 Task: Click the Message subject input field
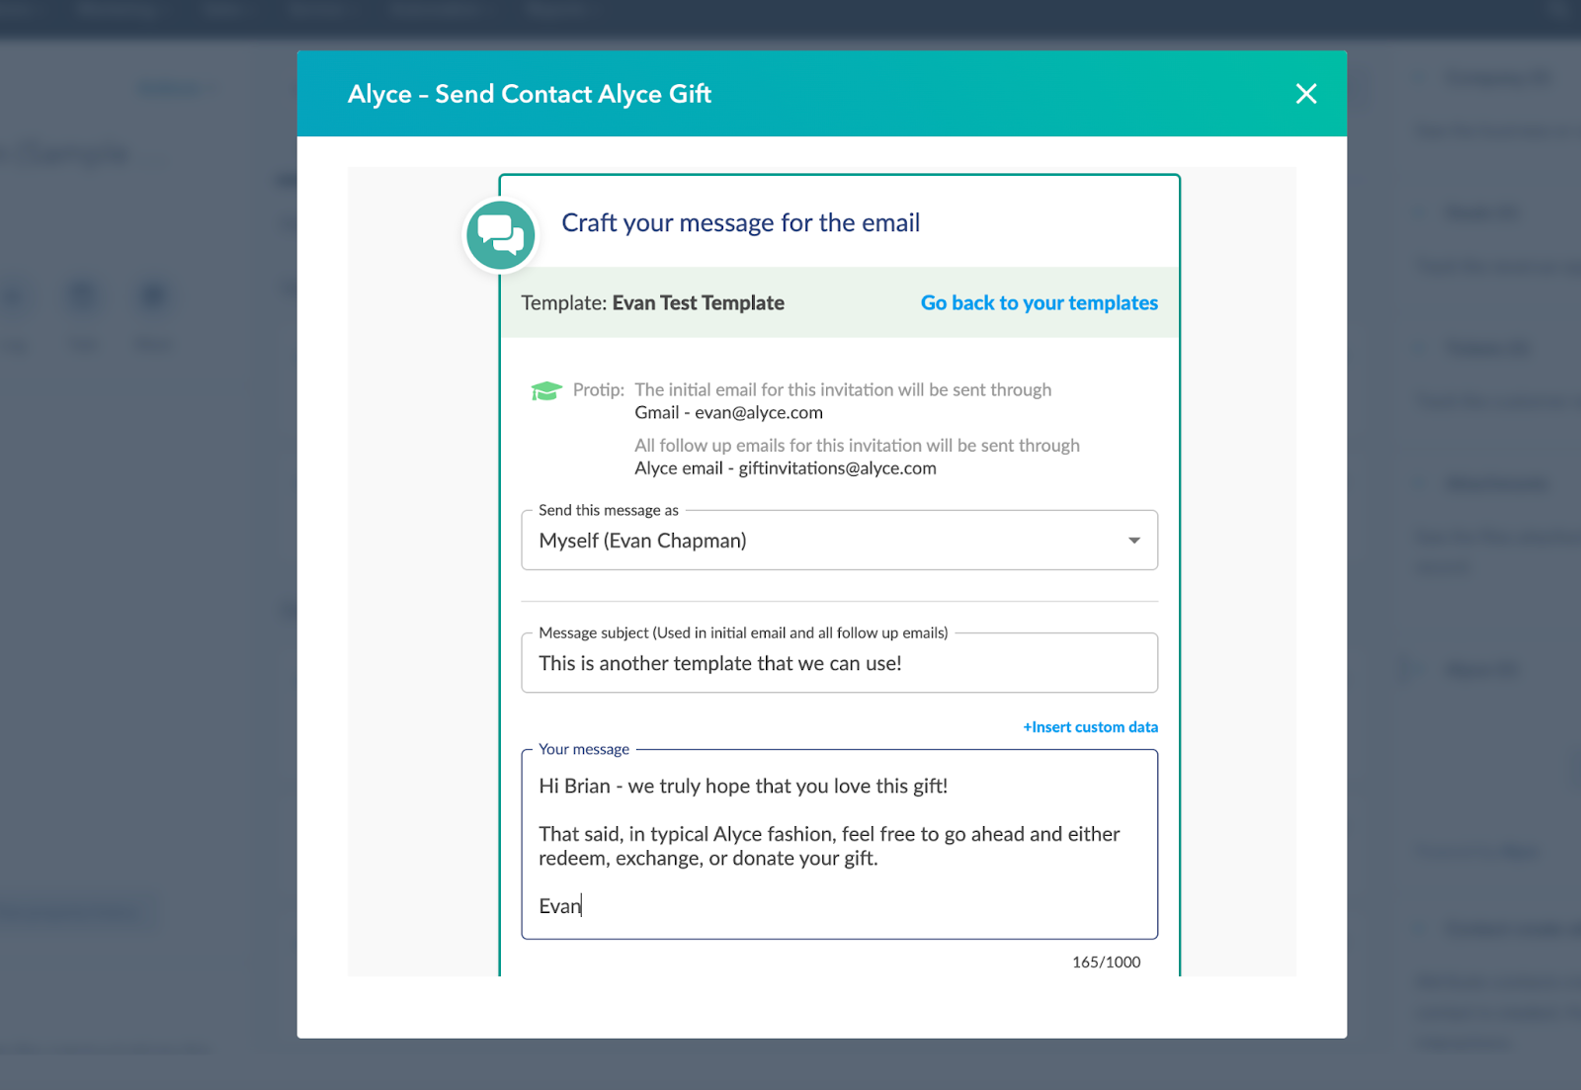click(x=839, y=663)
